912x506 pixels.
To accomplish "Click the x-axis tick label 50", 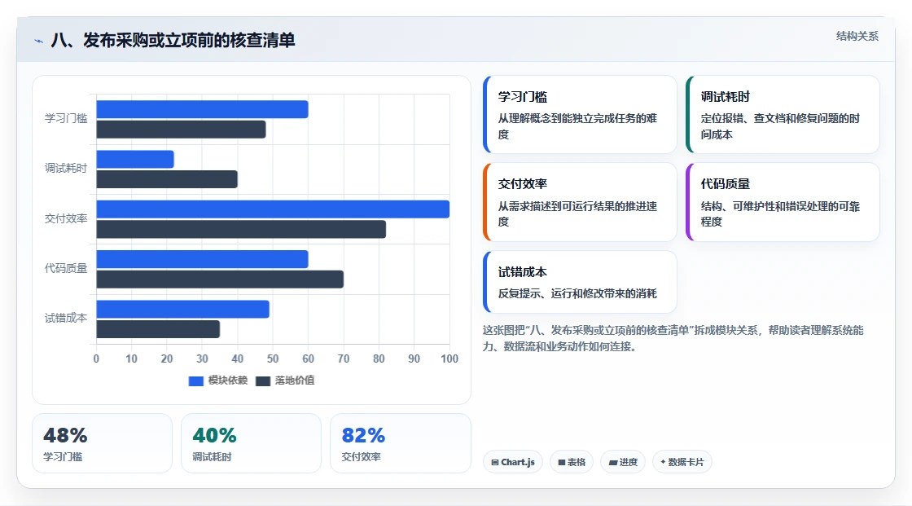I will coord(273,359).
